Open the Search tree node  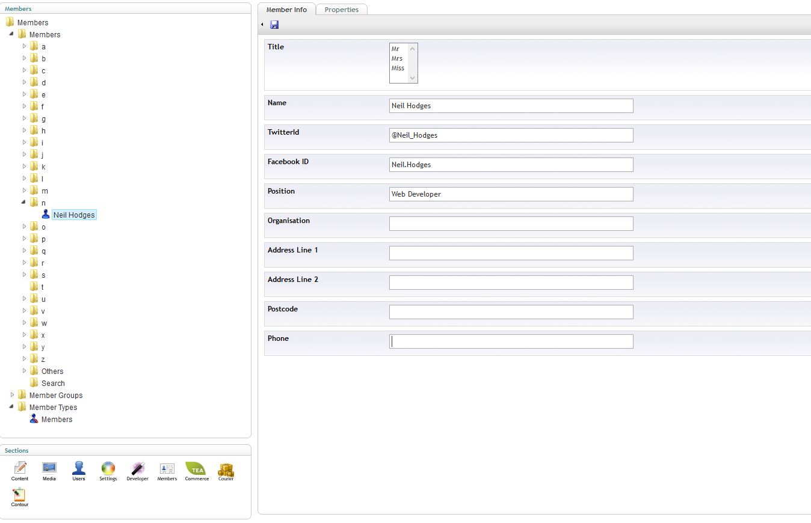[53, 383]
